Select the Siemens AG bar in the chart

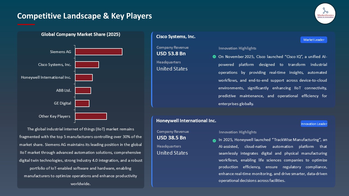coord(99,52)
